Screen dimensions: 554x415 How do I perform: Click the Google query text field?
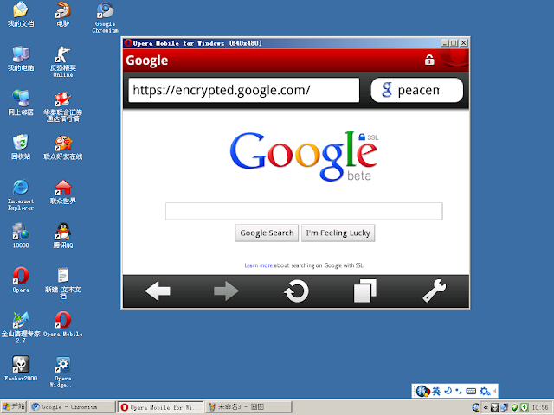pos(304,211)
